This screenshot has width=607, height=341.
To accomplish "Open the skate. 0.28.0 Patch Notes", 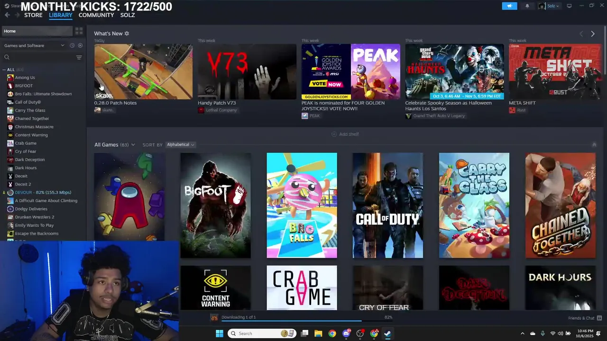I will pyautogui.click(x=143, y=72).
